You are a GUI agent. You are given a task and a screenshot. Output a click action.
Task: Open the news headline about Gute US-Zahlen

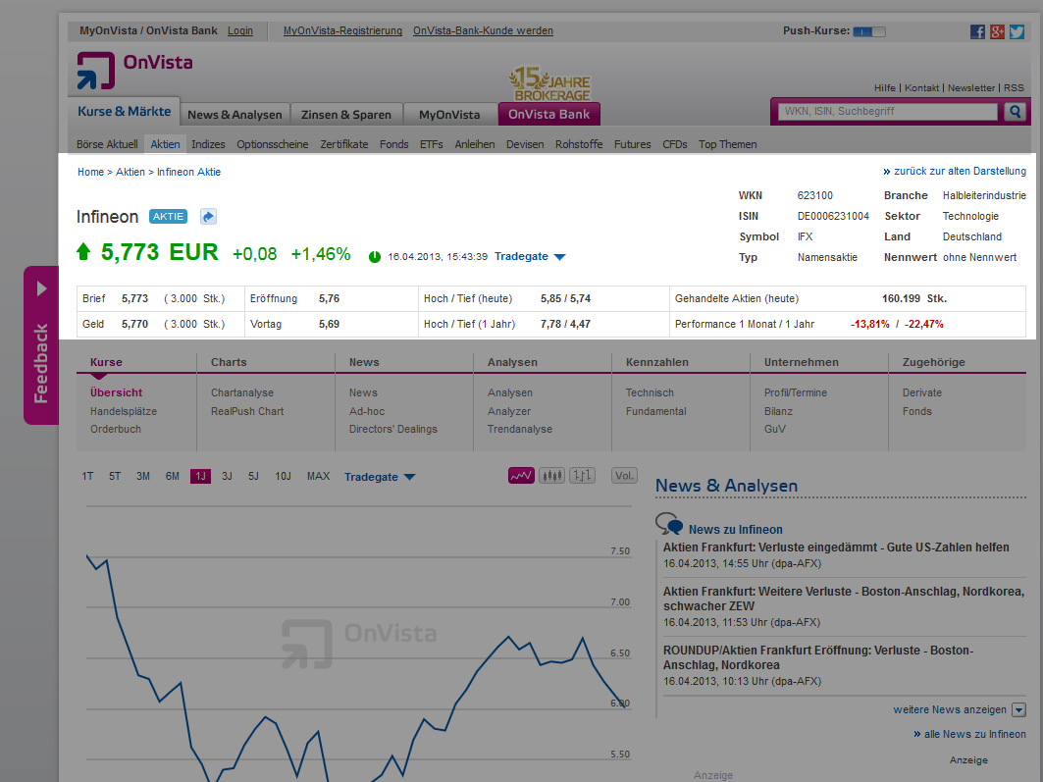836,547
